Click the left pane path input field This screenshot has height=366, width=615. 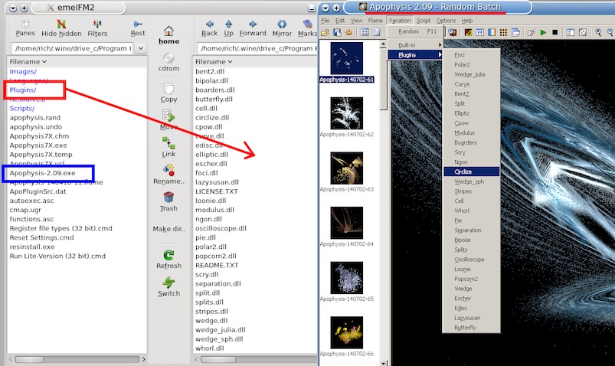[x=72, y=48]
